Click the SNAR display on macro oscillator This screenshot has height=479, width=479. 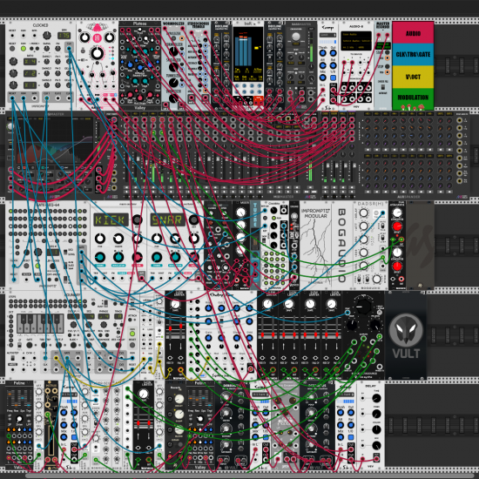click(167, 219)
